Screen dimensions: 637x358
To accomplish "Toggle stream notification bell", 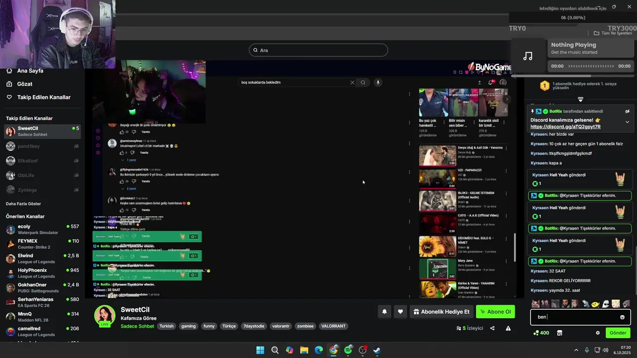I will (x=384, y=312).
